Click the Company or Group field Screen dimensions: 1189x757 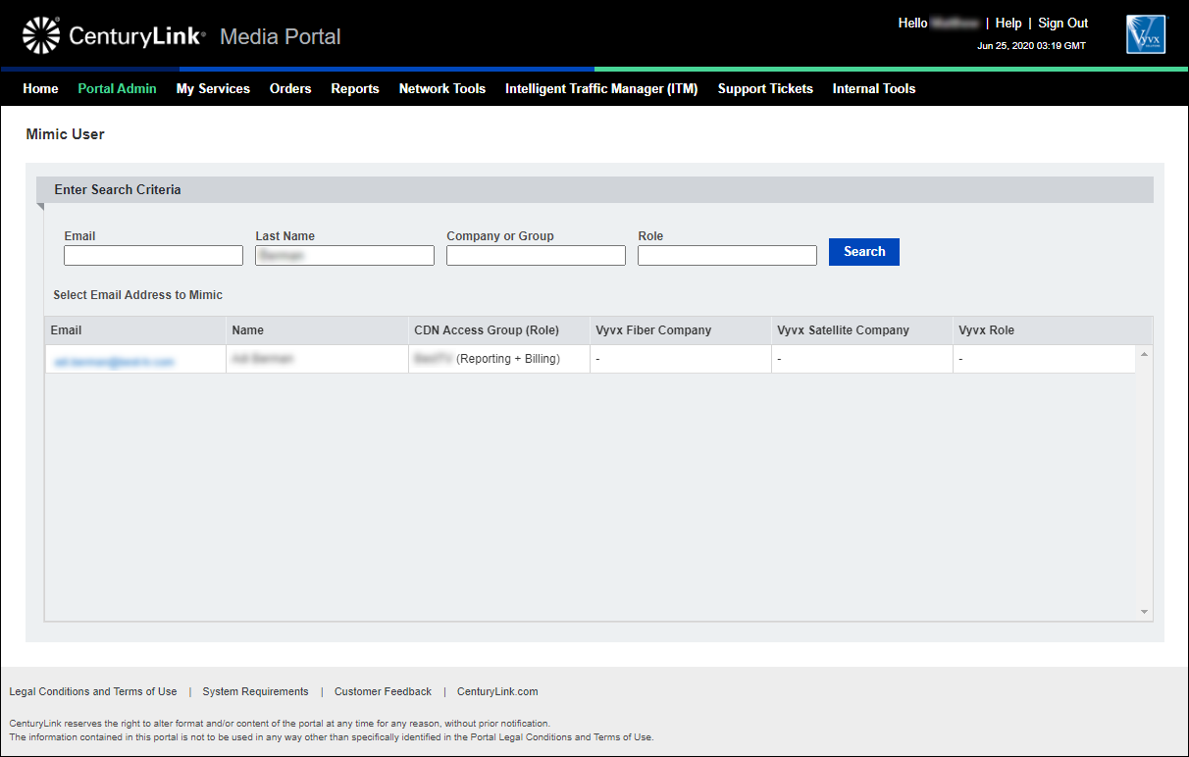click(x=536, y=255)
